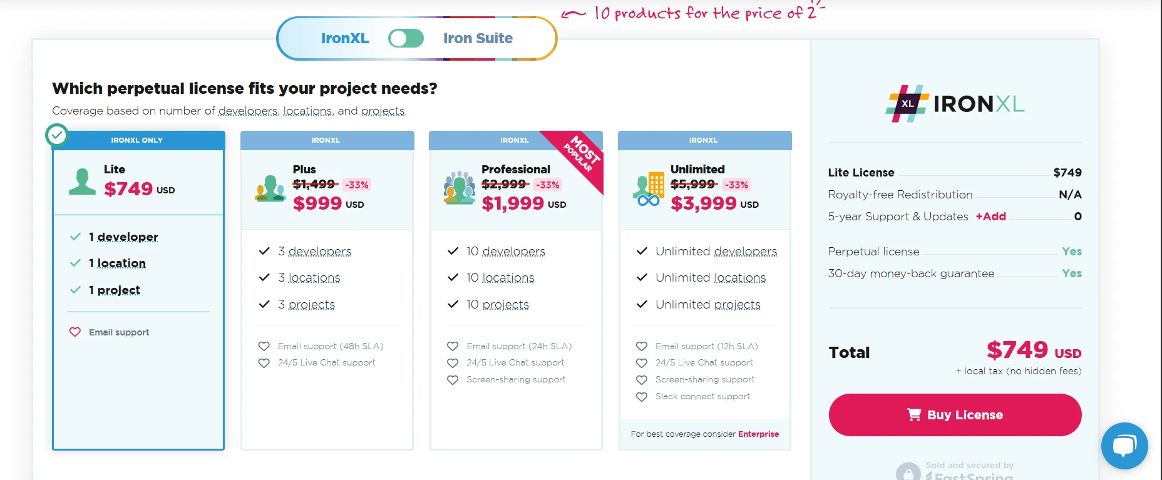Click the Professional license crowd icon
Screen dimensions: 1162x480
pos(460,188)
